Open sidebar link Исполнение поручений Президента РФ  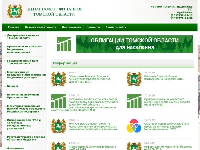coord(23,96)
